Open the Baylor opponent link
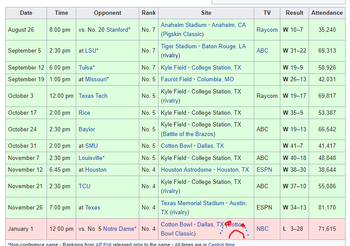 (x=87, y=129)
